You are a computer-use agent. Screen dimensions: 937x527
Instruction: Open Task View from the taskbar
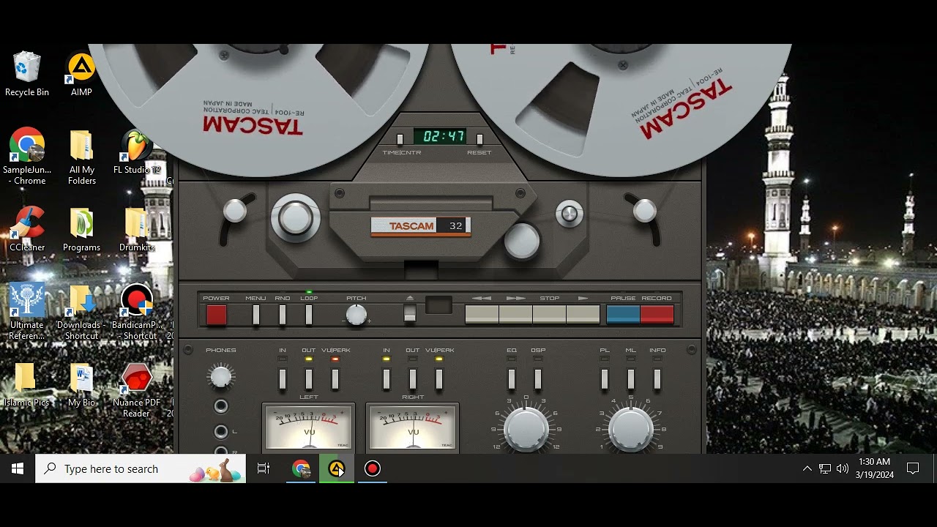(264, 468)
